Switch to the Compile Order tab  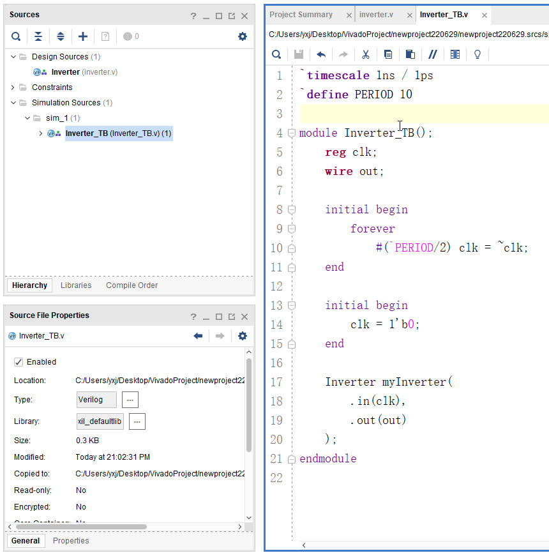tap(132, 285)
